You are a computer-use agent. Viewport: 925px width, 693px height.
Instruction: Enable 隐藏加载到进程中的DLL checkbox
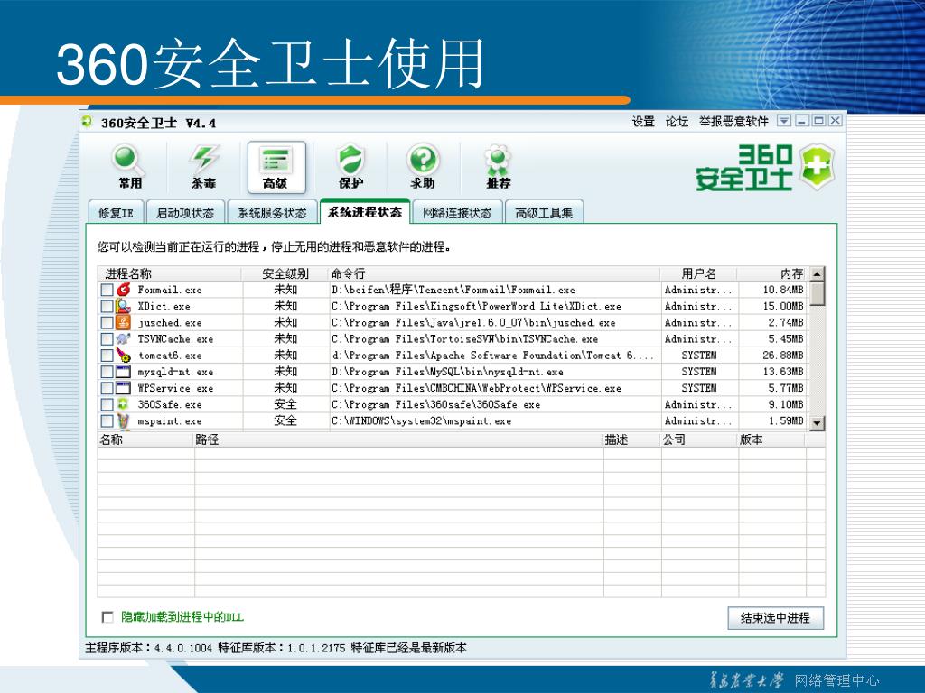pyautogui.click(x=107, y=617)
